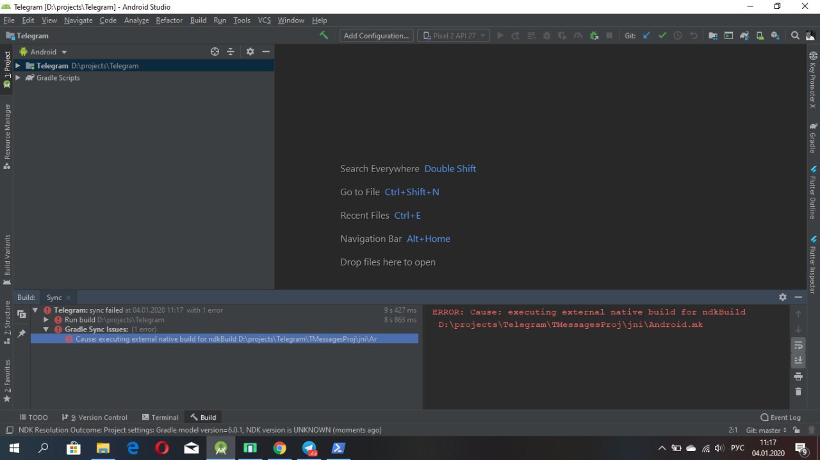Open the Gradle side tab on right
Image resolution: width=820 pixels, height=460 pixels.
point(813,138)
